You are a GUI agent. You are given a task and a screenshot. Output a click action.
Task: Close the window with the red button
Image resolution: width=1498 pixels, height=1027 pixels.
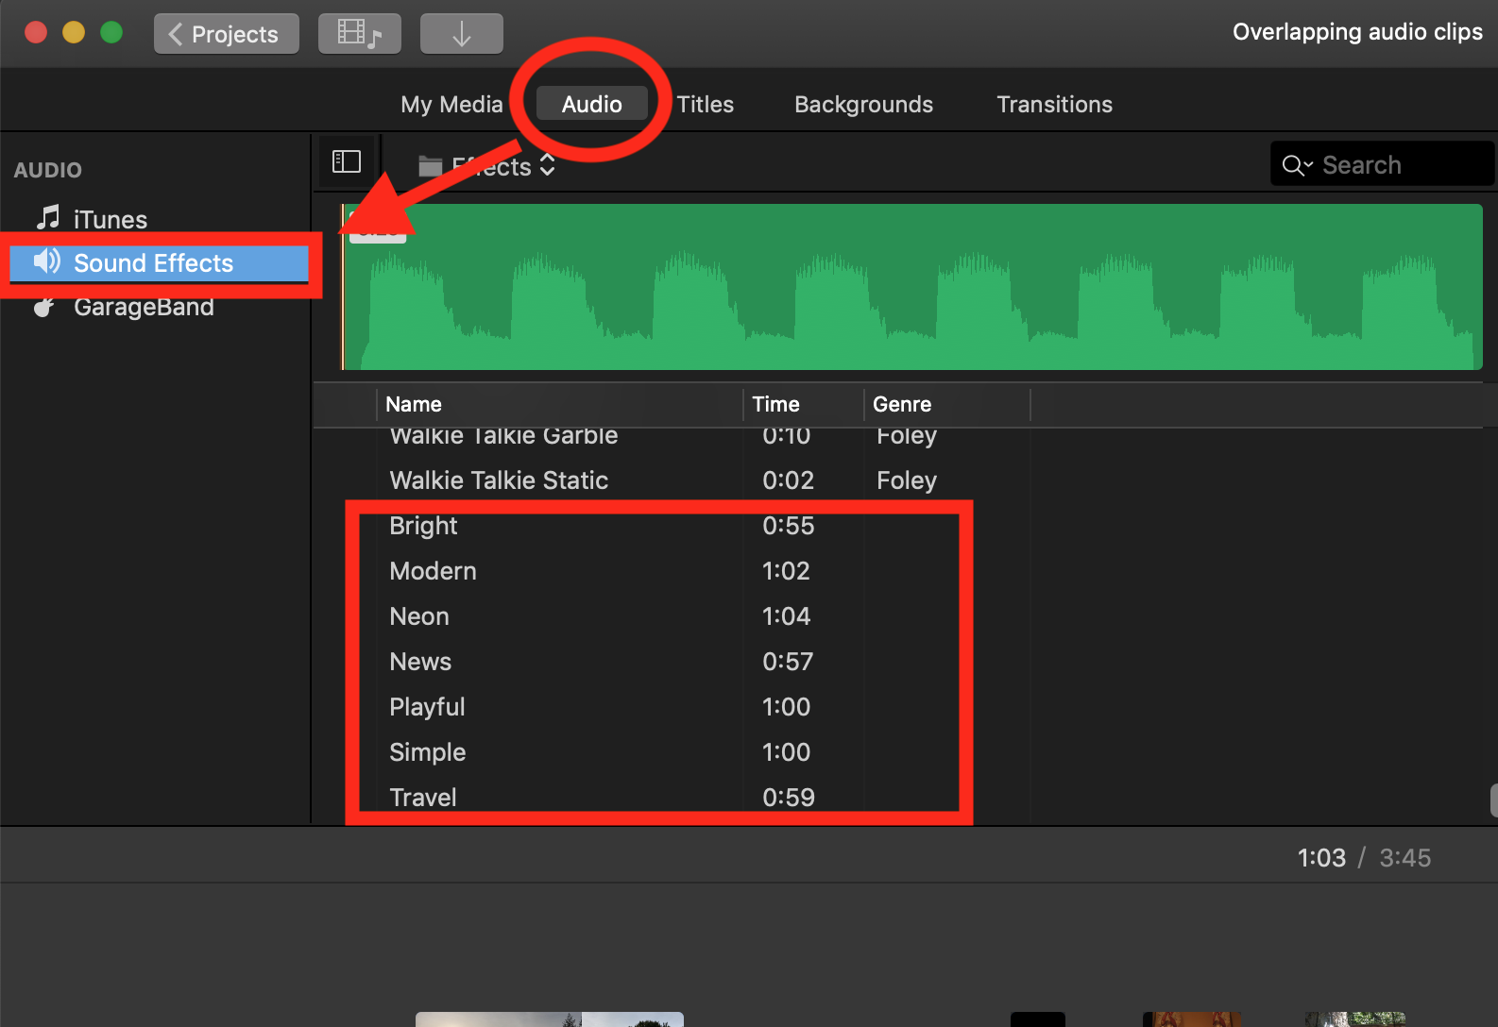pyautogui.click(x=36, y=33)
